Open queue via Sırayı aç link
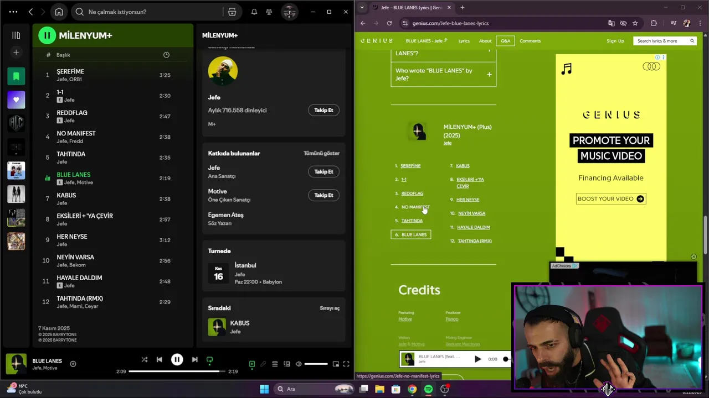The height and width of the screenshot is (398, 709). (330, 308)
